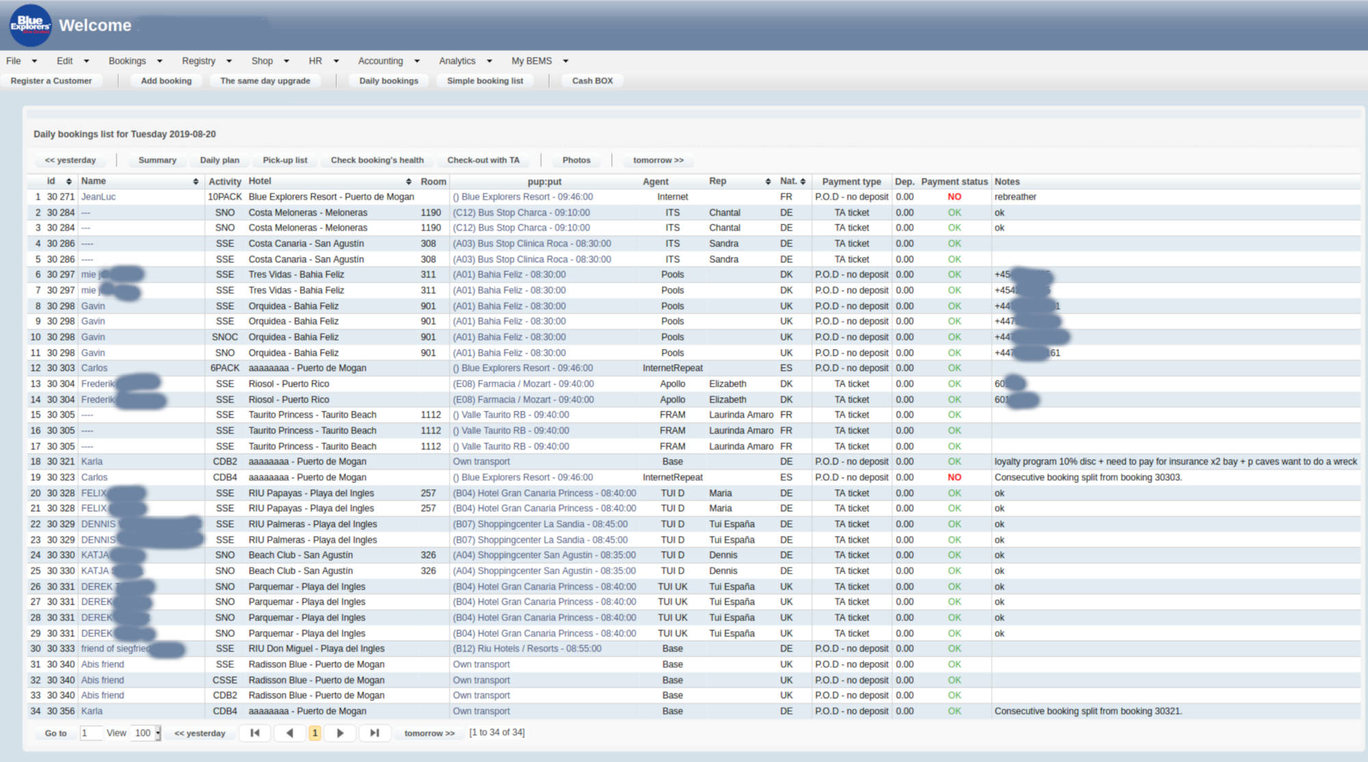Open the Pick-up list
1368x762 pixels.
(285, 160)
